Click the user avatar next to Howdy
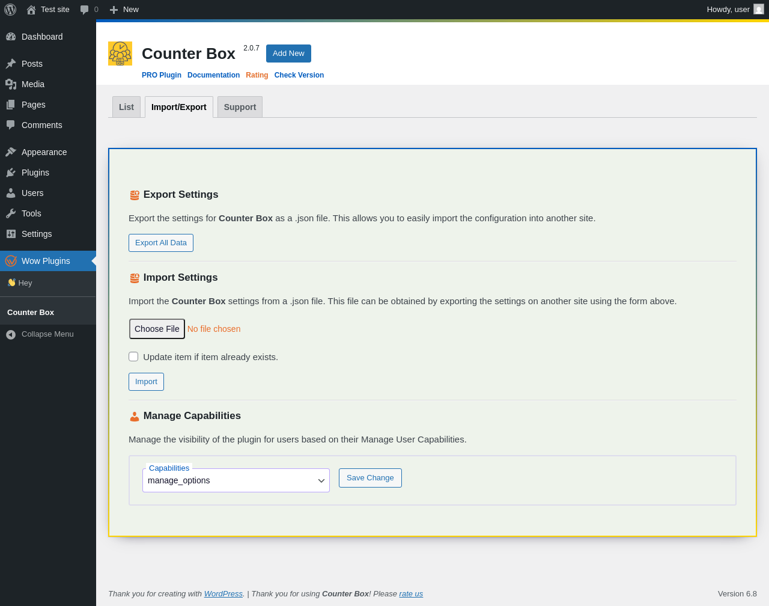The height and width of the screenshot is (606, 769). tap(759, 9)
